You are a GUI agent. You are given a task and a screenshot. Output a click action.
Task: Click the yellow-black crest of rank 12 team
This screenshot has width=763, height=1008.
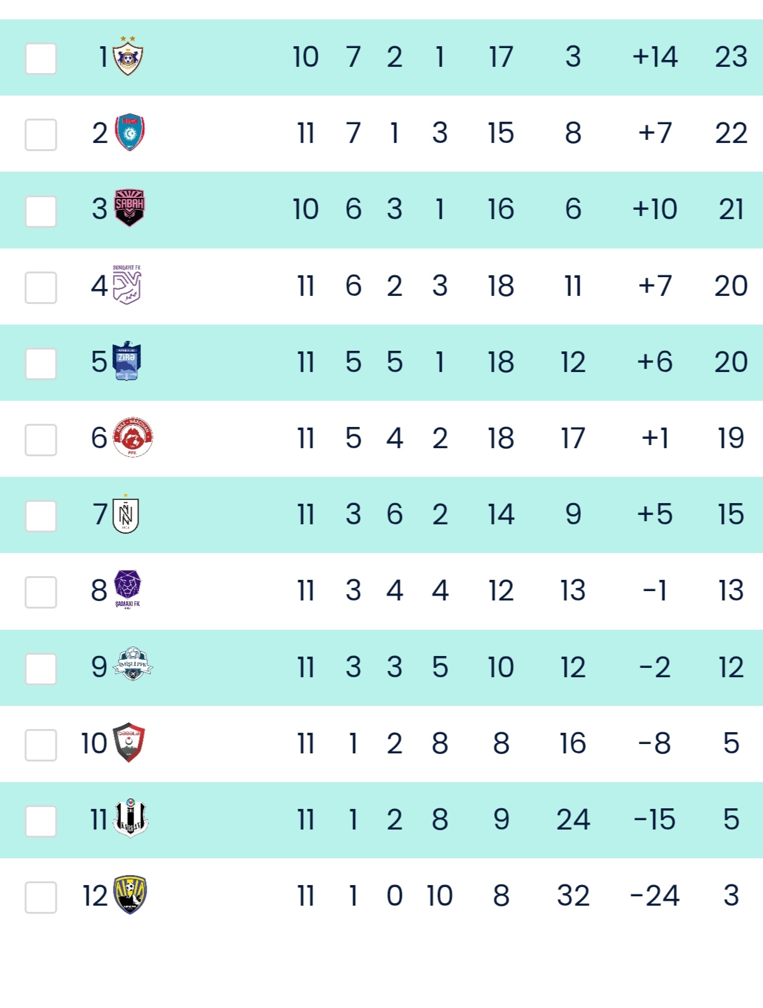pos(130,894)
